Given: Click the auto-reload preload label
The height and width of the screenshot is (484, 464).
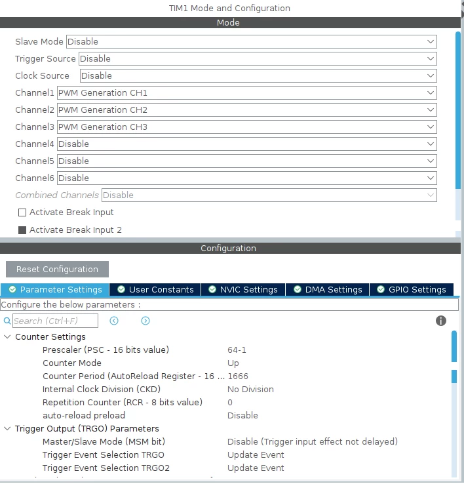Looking at the screenshot, I should pos(84,416).
